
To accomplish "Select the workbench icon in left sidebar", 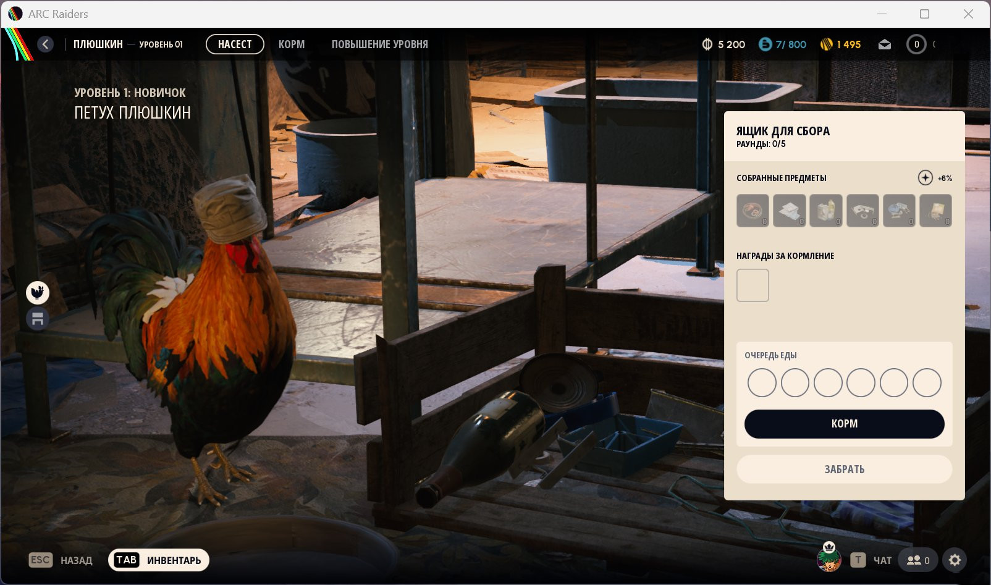I will tap(38, 319).
